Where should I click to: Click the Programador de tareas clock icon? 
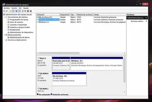pyautogui.click(x=9, y=20)
